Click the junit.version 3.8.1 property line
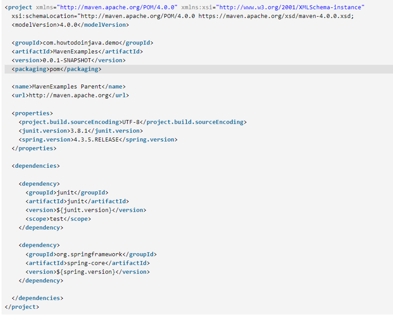The image size is (393, 315). (x=81, y=131)
